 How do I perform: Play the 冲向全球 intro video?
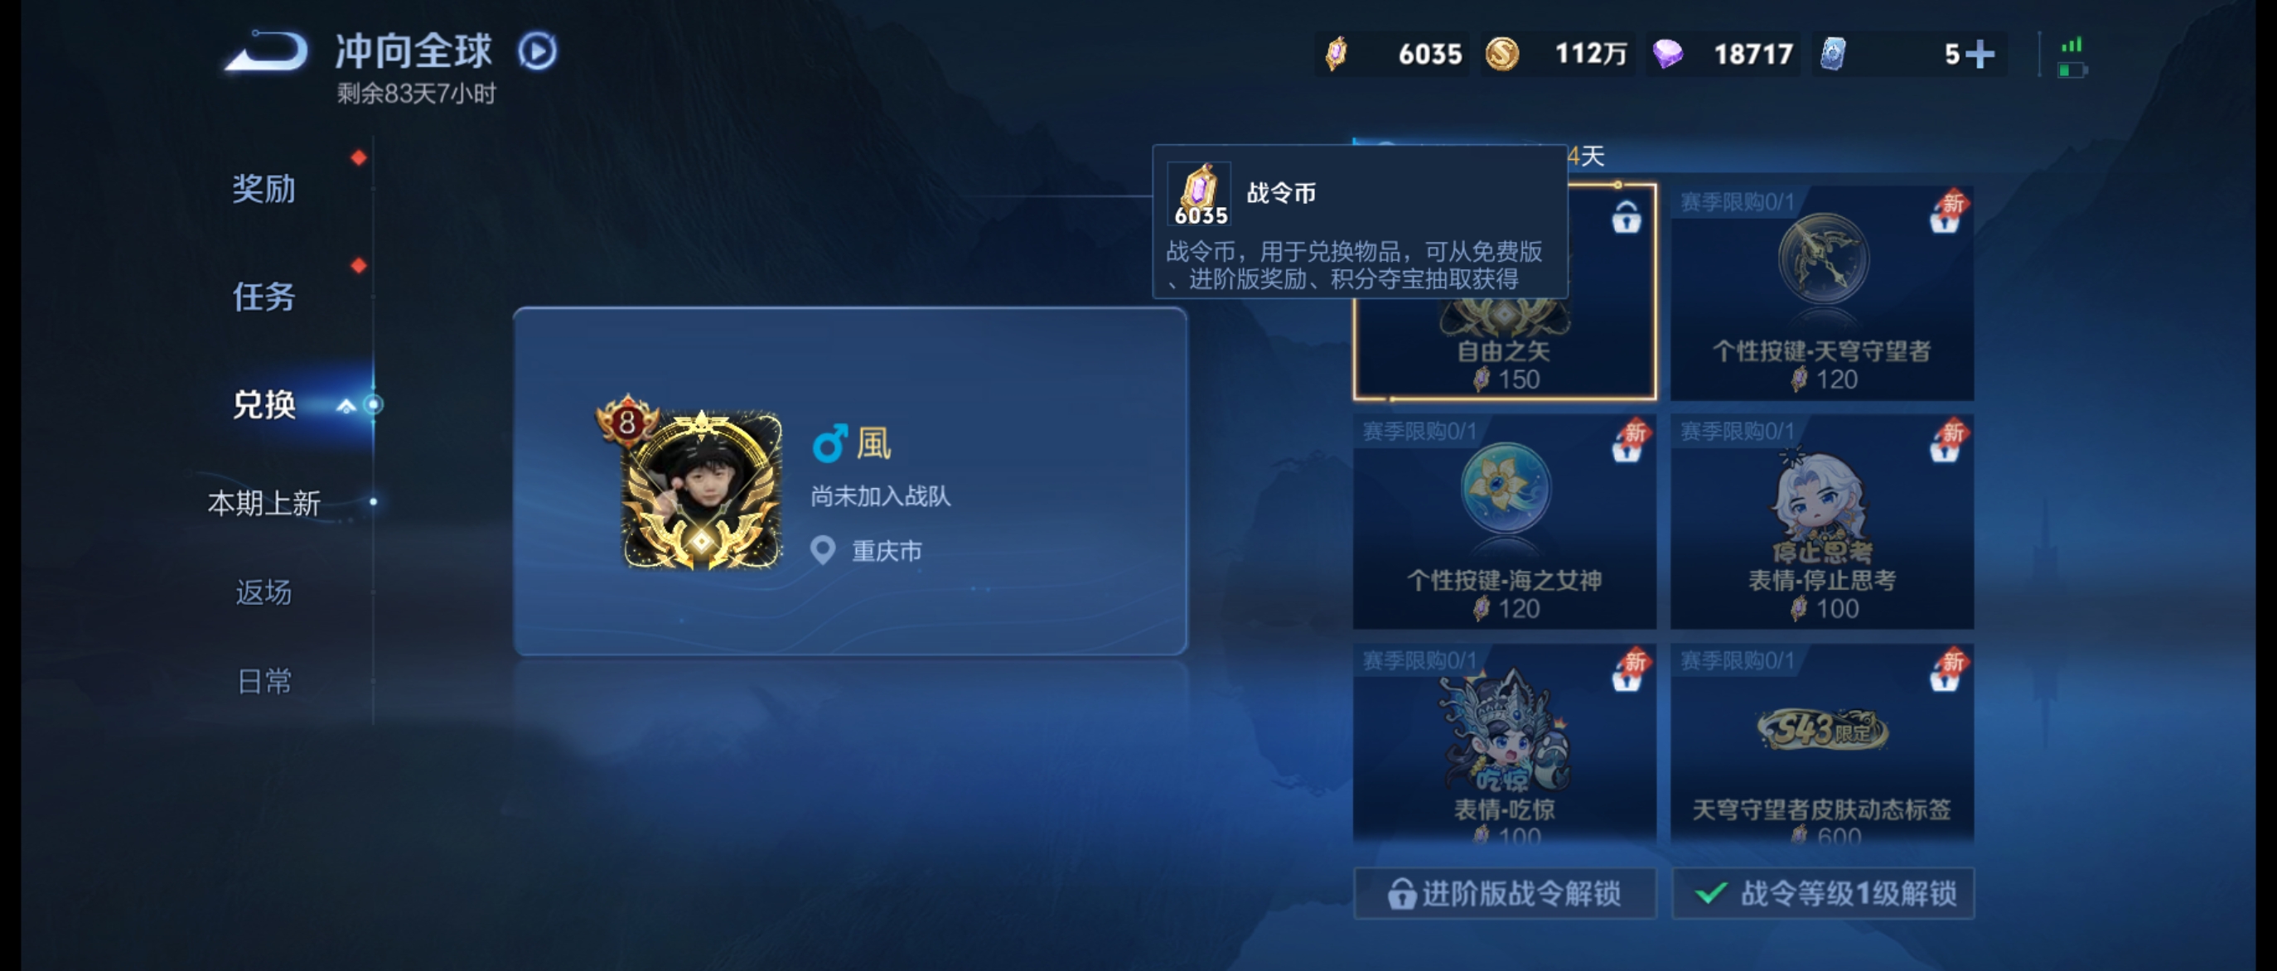pos(538,51)
